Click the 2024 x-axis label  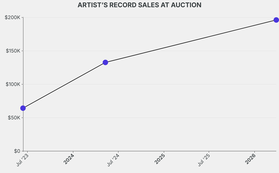point(69,159)
